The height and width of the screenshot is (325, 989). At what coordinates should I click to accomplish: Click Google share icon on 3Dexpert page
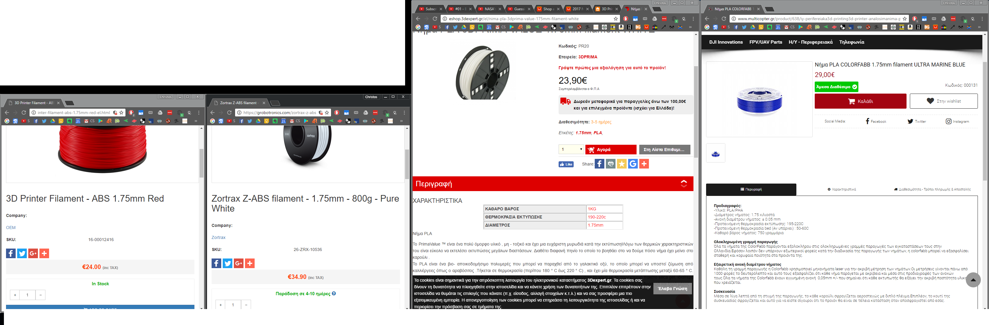[x=633, y=164]
